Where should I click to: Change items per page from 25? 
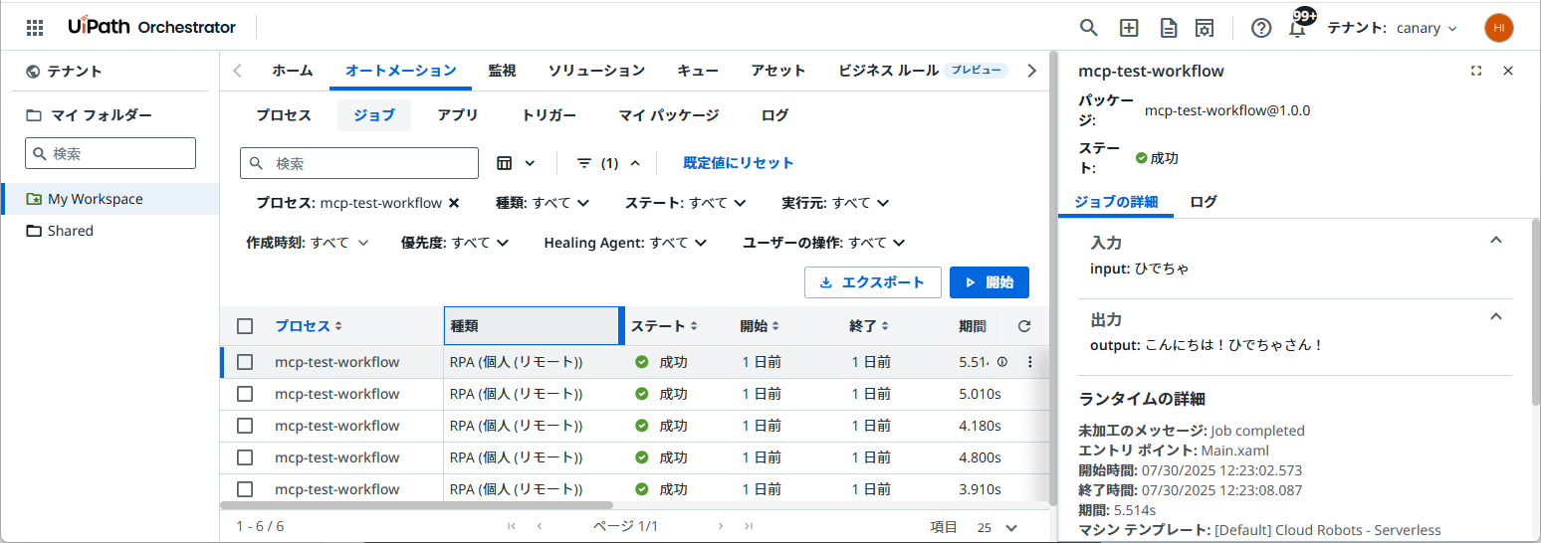[x=996, y=527]
